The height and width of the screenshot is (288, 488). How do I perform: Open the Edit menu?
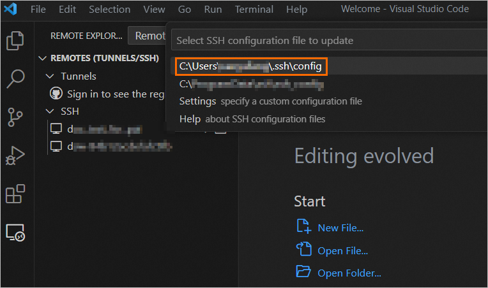click(x=67, y=10)
